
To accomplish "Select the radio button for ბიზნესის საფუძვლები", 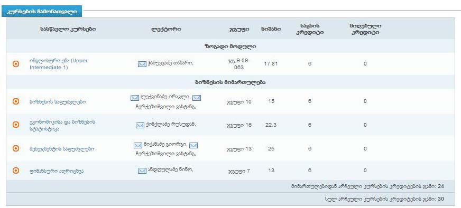I will click(x=16, y=101).
